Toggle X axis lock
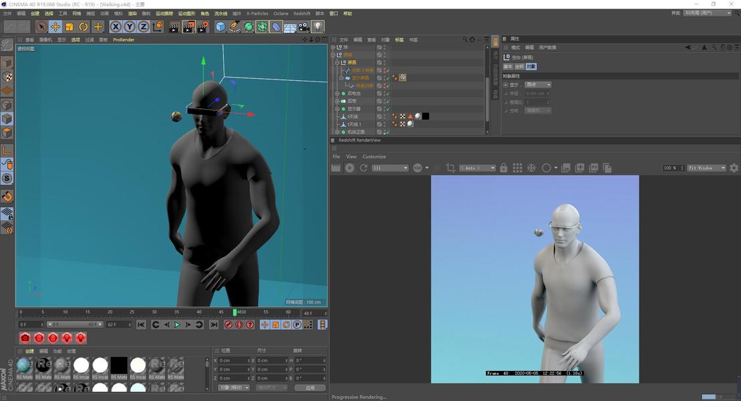Screen dimensions: 741x401 pyautogui.click(x=116, y=27)
